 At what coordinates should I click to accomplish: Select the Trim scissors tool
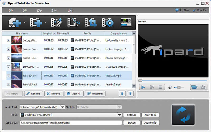[x=73, y=22]
